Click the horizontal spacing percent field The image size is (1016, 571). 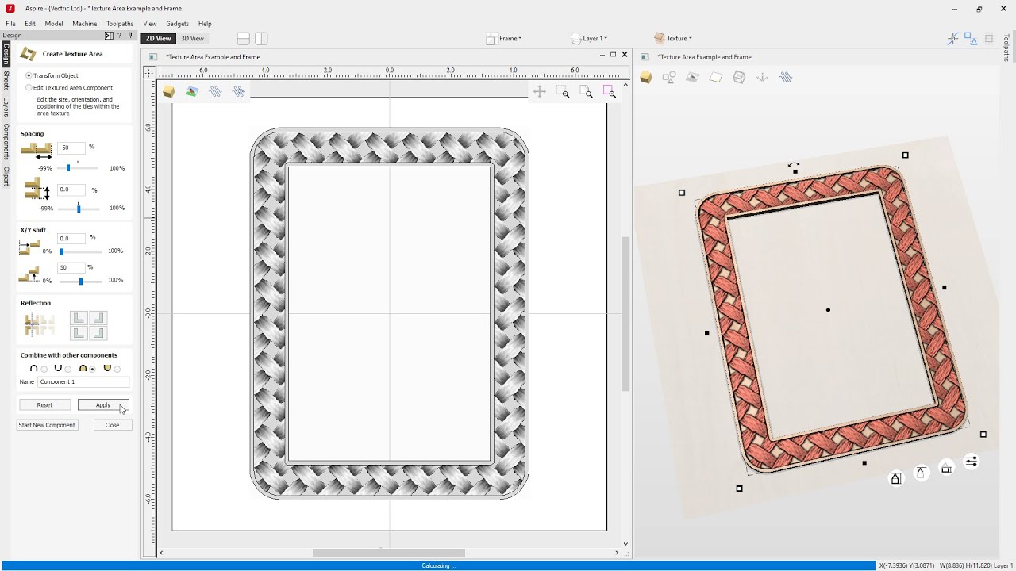[x=71, y=148]
